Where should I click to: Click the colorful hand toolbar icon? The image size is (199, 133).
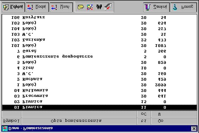pyautogui.click(x=90, y=7)
